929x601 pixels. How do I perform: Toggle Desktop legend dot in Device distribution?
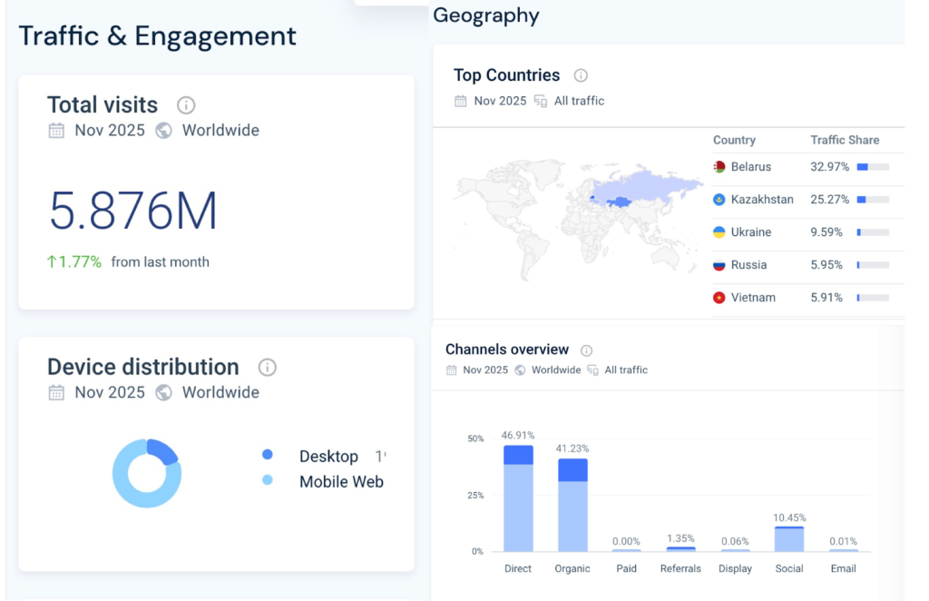click(x=267, y=455)
